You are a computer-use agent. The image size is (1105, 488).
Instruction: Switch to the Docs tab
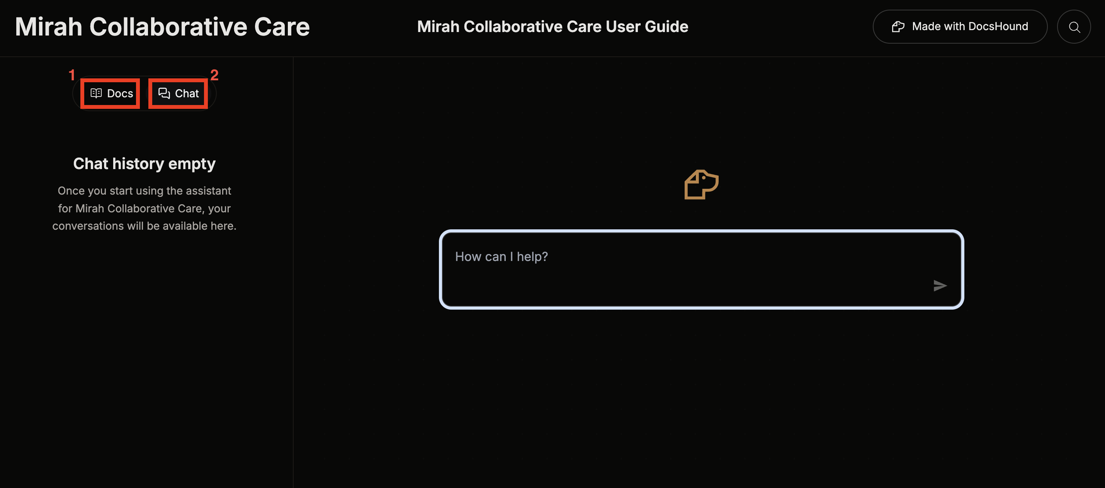[110, 93]
